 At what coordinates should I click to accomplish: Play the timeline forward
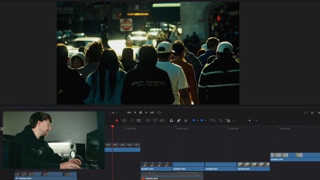[x=146, y=112]
